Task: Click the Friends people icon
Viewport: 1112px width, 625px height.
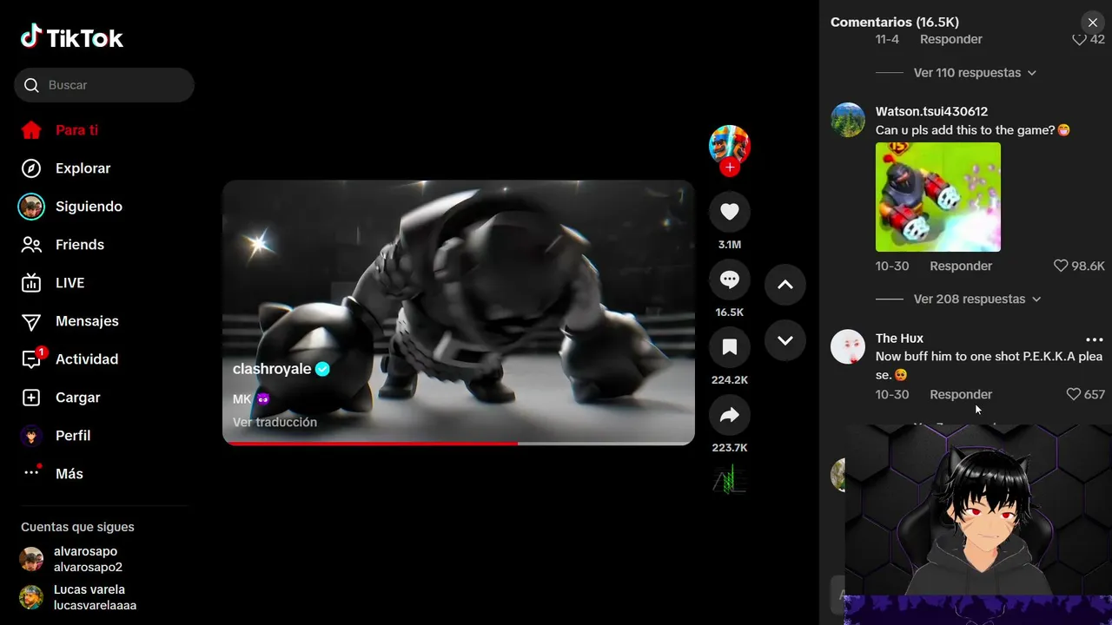Action: point(31,245)
